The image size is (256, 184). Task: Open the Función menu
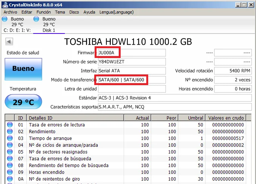tap(44, 12)
